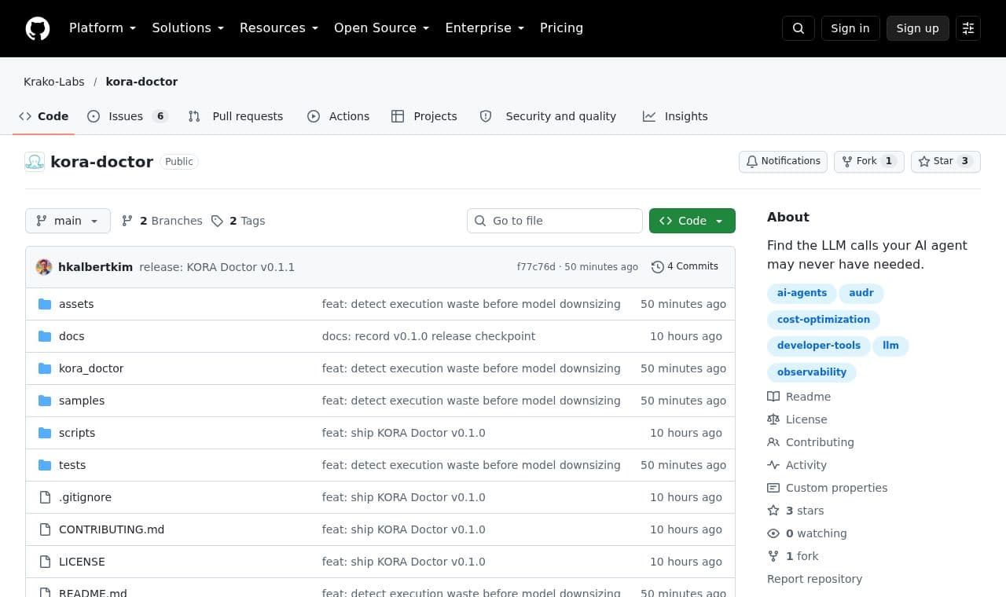The image size is (1006, 597).
Task: Open the assets folder
Action: click(76, 304)
